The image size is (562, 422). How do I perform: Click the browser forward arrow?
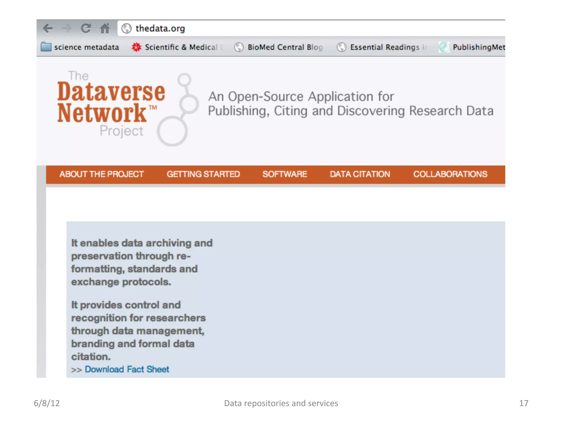point(67,28)
